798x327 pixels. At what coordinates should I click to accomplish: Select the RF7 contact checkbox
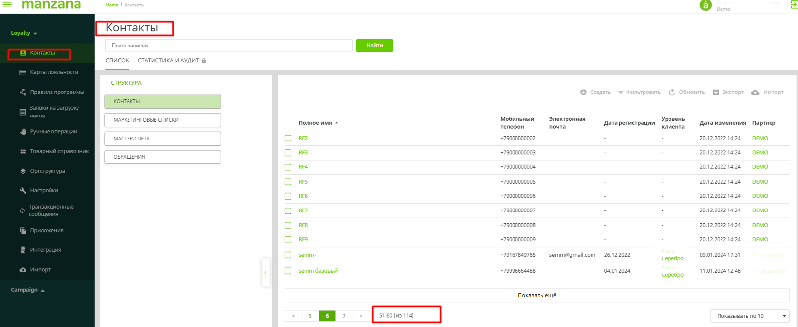(x=288, y=211)
